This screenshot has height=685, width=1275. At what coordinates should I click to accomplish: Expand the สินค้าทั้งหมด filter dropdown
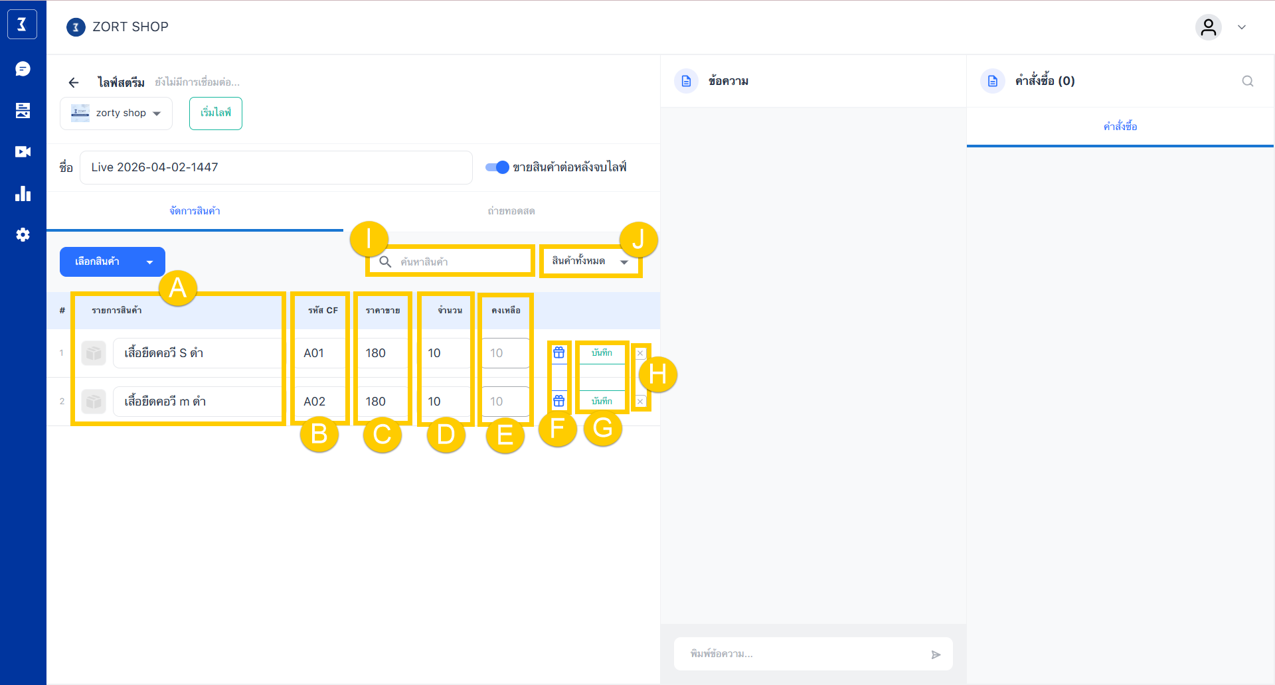coord(590,262)
